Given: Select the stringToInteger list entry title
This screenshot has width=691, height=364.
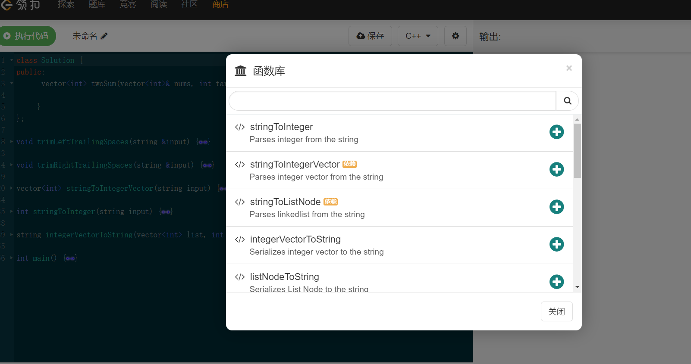Looking at the screenshot, I should [281, 127].
